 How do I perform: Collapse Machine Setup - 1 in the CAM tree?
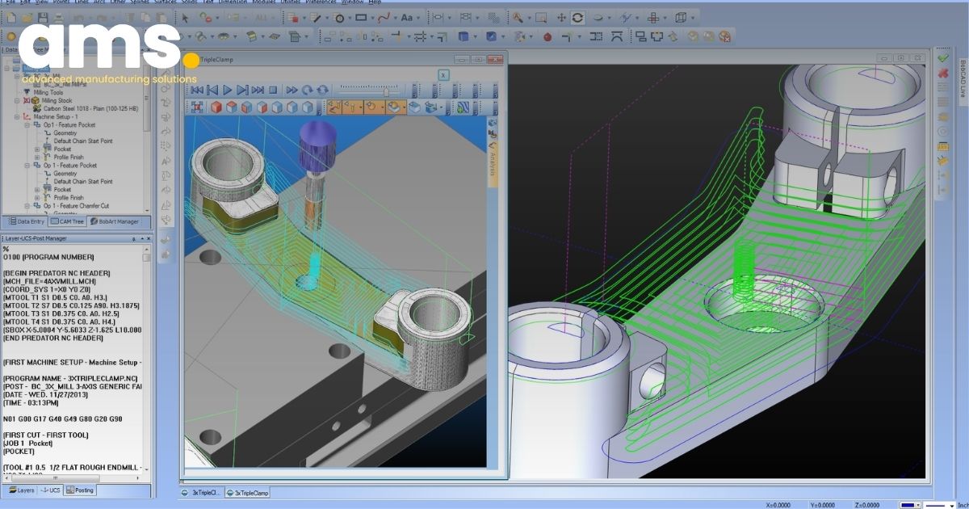[x=17, y=116]
